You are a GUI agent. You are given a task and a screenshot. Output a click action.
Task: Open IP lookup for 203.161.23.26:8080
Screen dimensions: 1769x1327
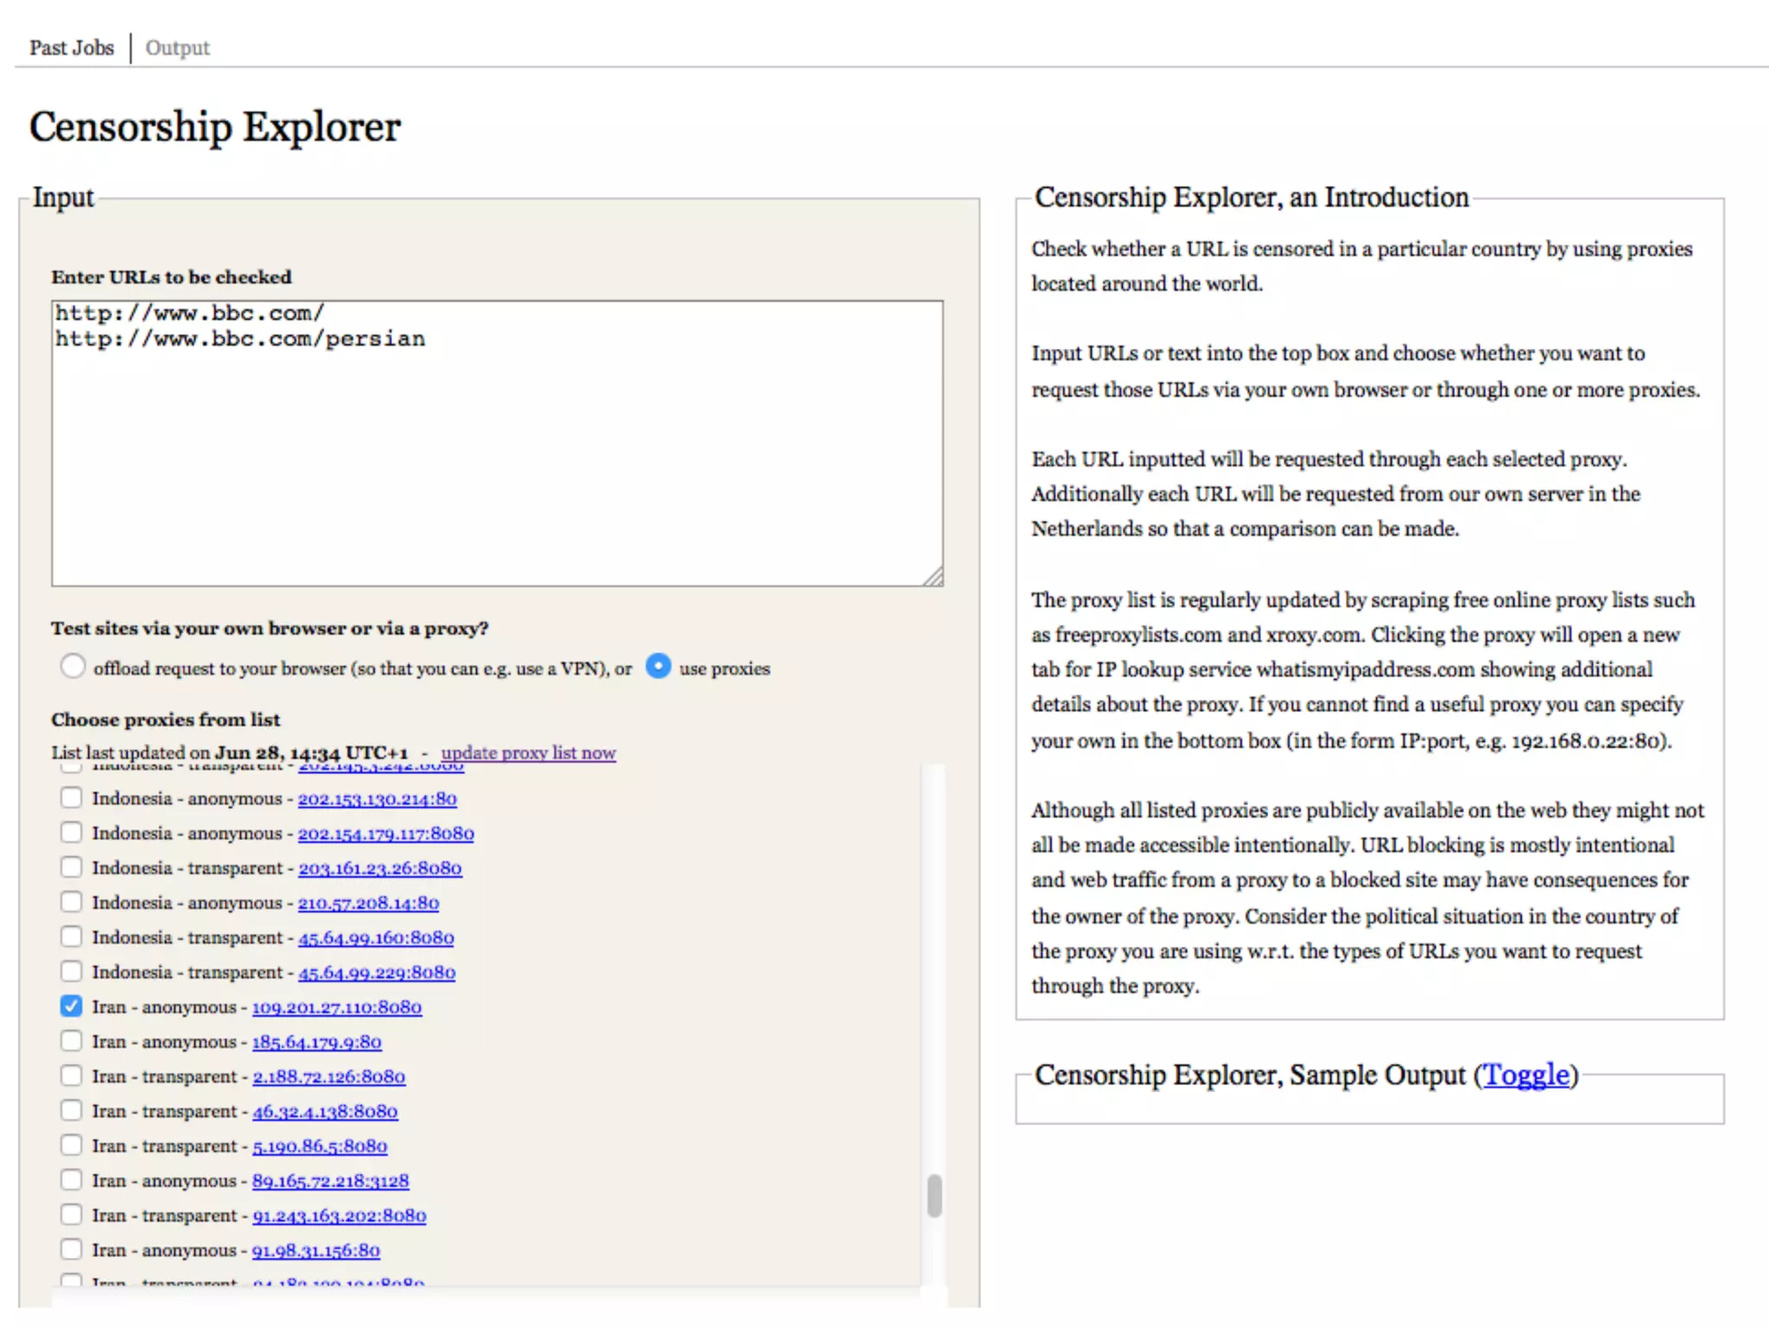click(380, 867)
